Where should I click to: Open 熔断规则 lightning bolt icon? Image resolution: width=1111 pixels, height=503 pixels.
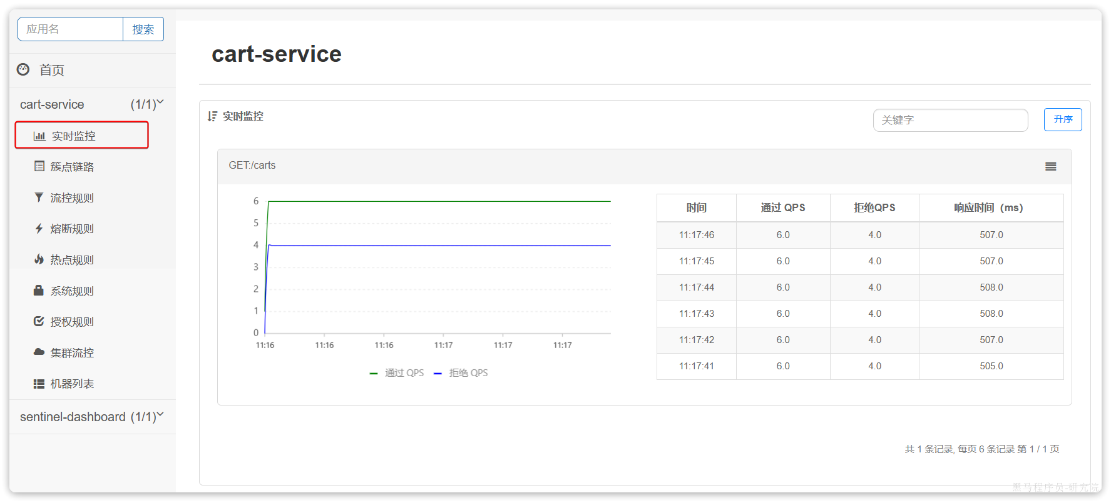click(x=39, y=228)
